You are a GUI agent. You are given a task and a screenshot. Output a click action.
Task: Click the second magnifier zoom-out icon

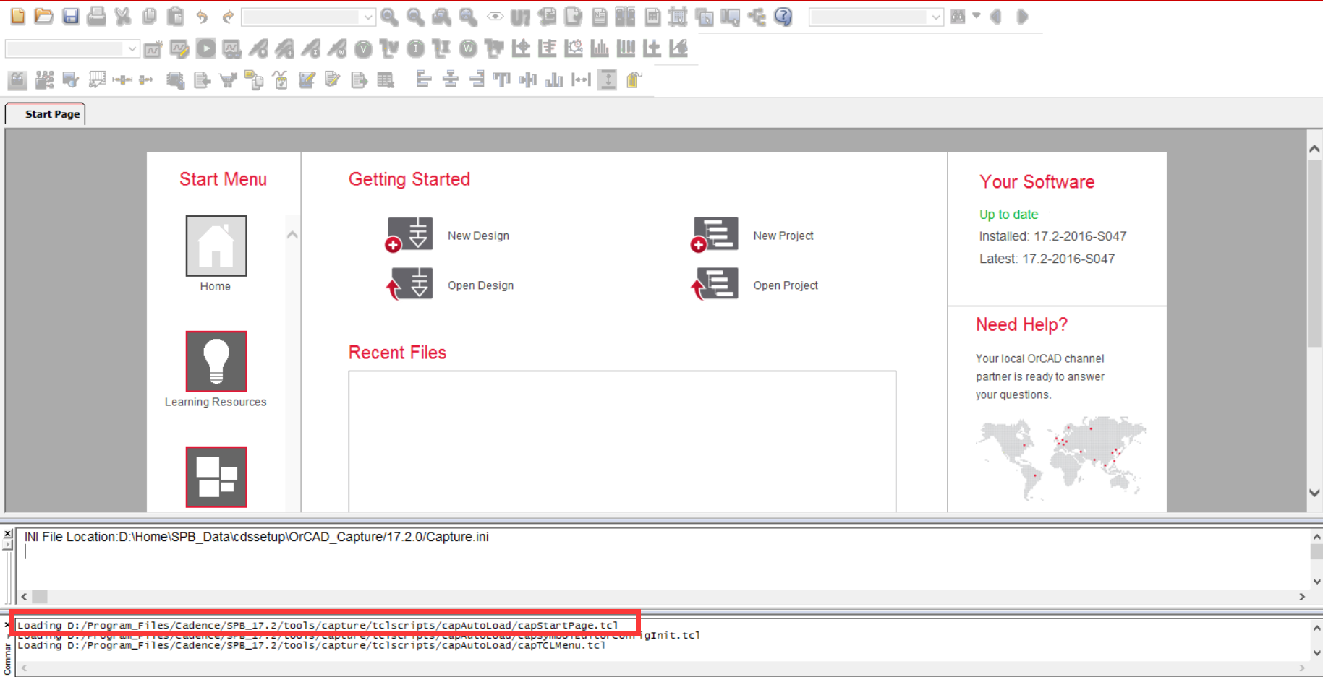415,16
